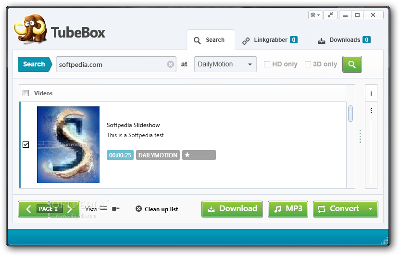Click the blue Search label button

coord(35,64)
